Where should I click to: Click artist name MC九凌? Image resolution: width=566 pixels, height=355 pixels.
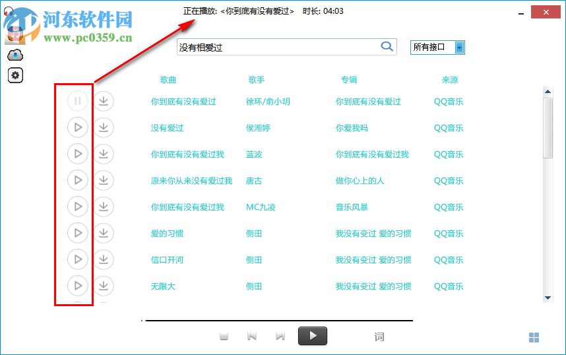point(261,207)
